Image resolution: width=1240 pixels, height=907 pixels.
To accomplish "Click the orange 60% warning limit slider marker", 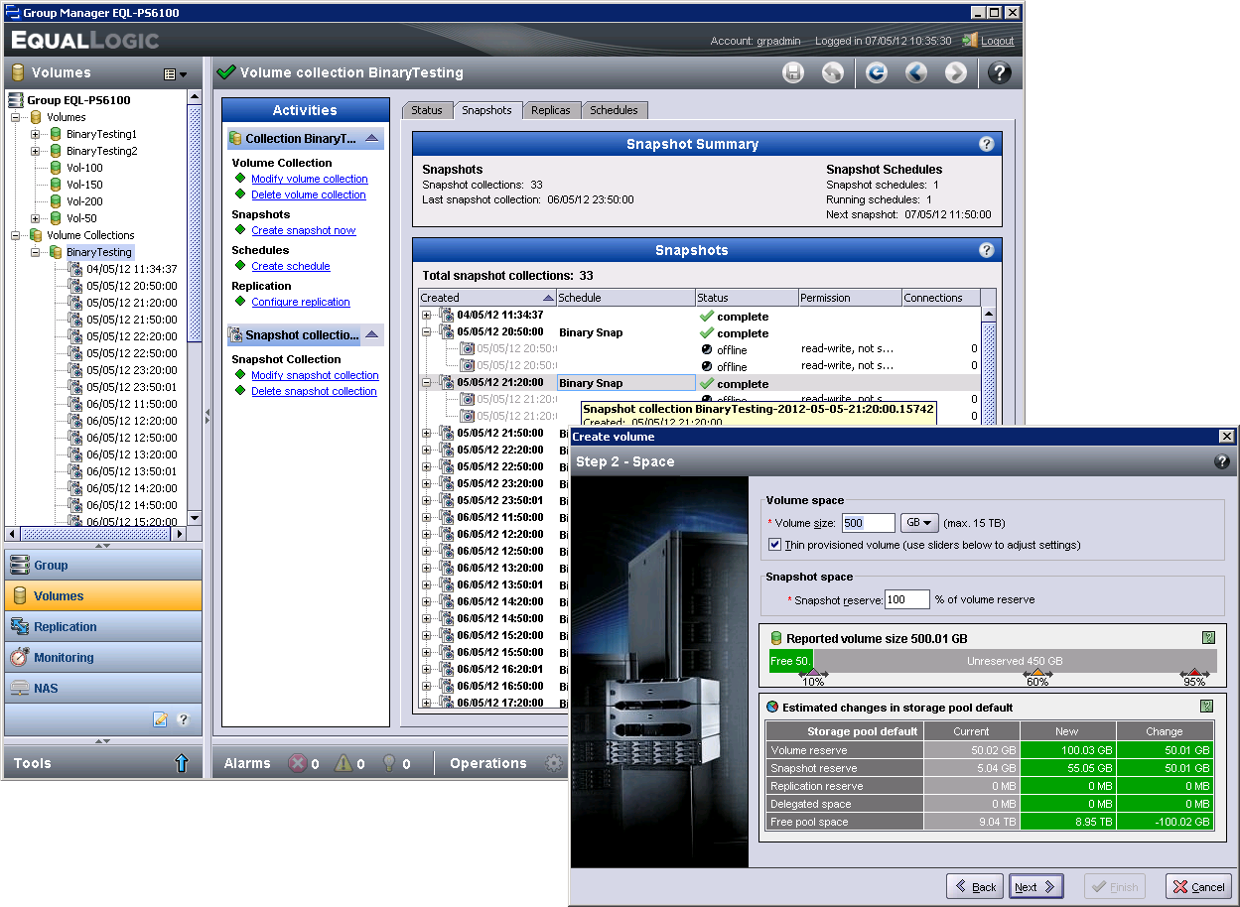I will (x=1037, y=673).
